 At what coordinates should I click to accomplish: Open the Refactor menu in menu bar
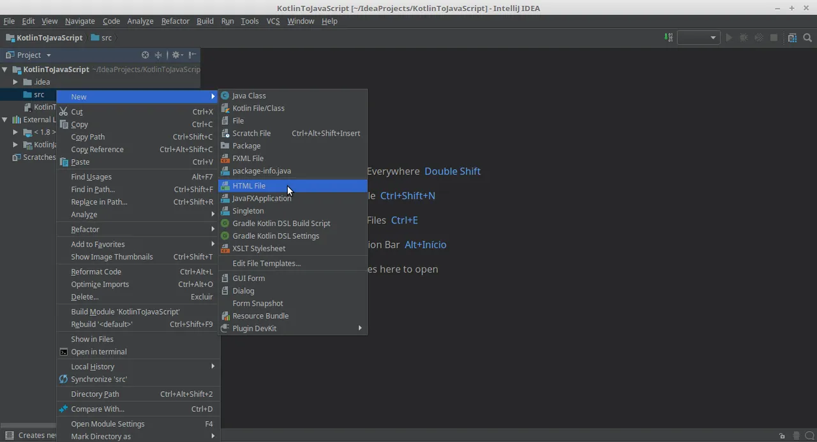(175, 21)
